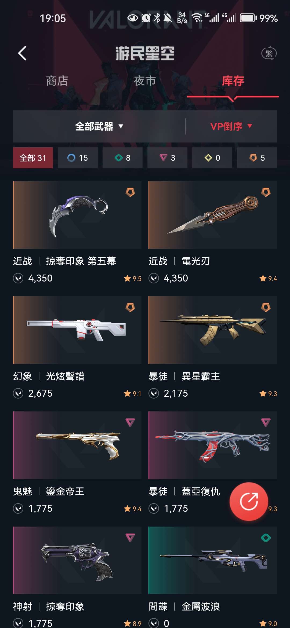
Task: Tap the VP icon beside the 1,775 price of 蓋亞復仇
Action: tap(154, 509)
